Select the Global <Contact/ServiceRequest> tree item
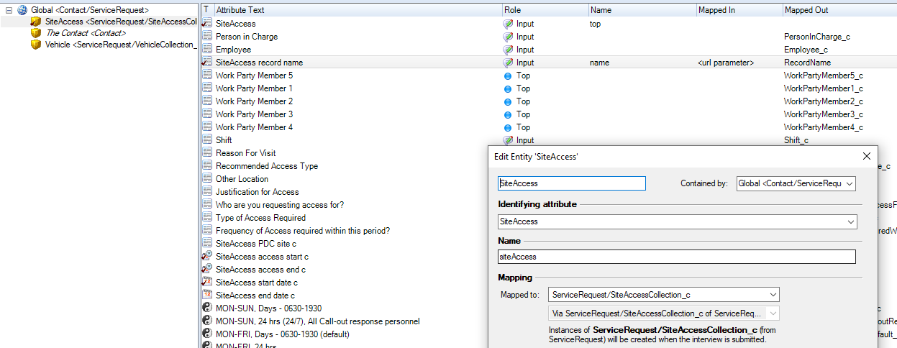Image resolution: width=897 pixels, height=348 pixels. pyautogui.click(x=89, y=10)
